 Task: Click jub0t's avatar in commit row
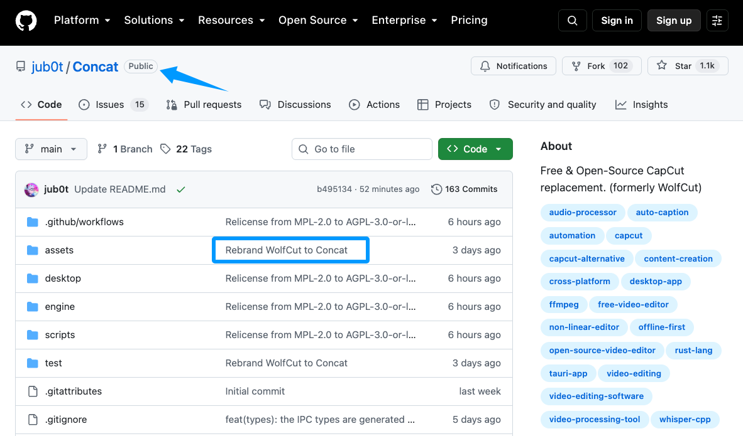click(x=31, y=189)
